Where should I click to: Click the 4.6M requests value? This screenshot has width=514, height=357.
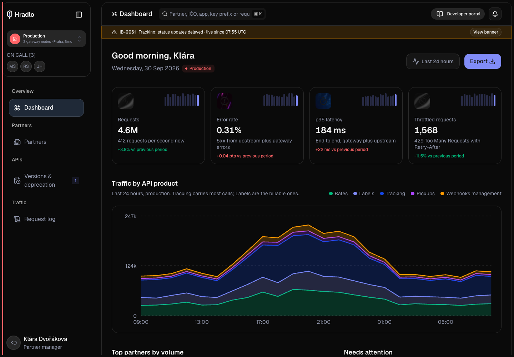click(x=128, y=130)
